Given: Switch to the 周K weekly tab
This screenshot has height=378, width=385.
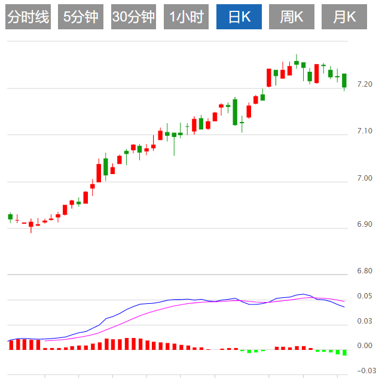Looking at the screenshot, I should [x=292, y=17].
